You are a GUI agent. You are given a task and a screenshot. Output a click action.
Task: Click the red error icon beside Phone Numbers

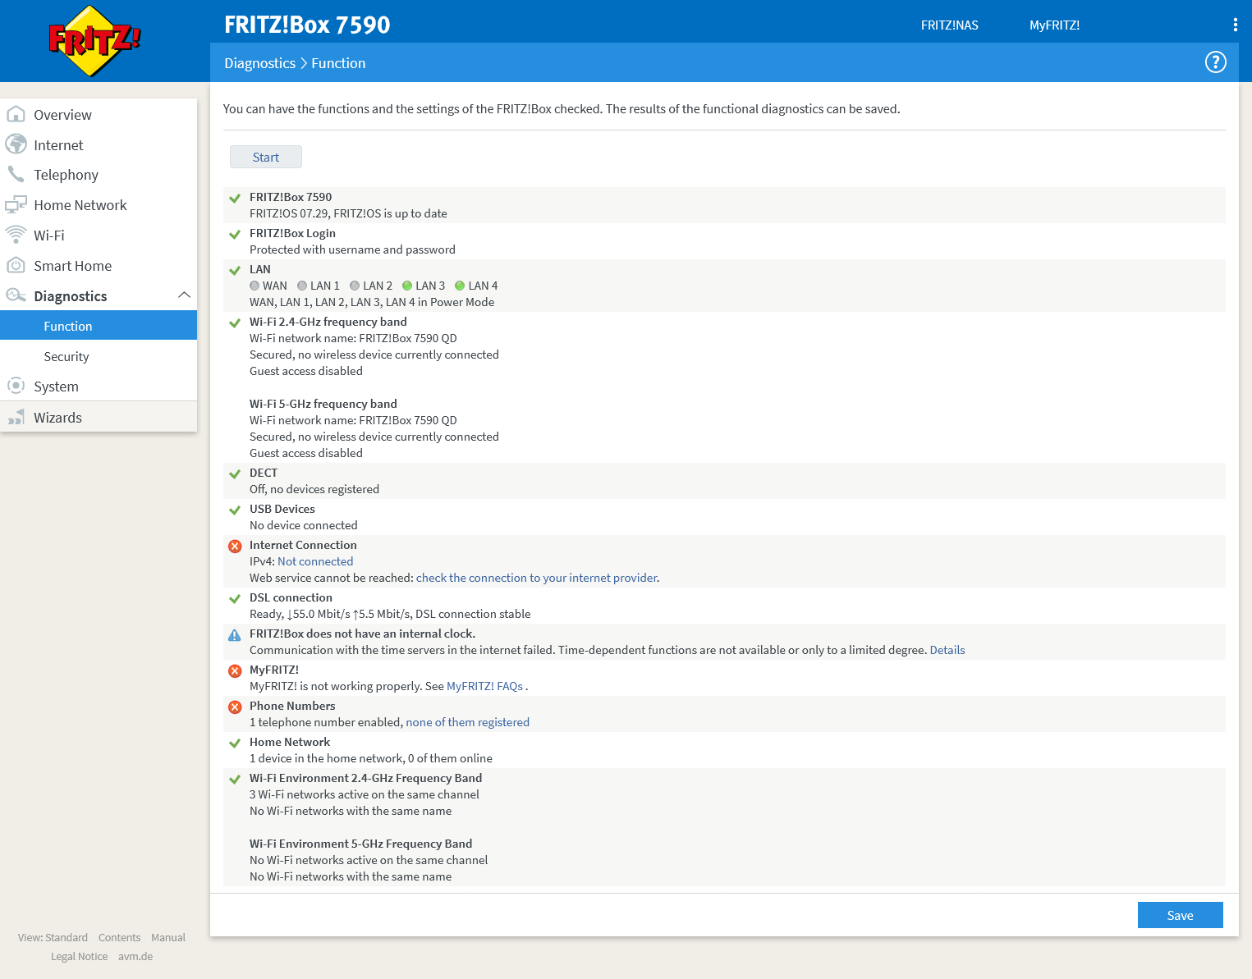pos(235,707)
